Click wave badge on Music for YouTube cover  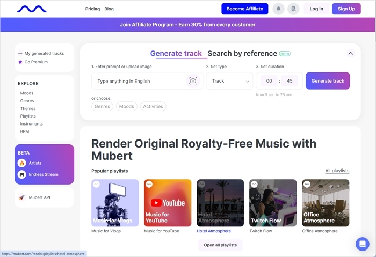(x=149, y=185)
